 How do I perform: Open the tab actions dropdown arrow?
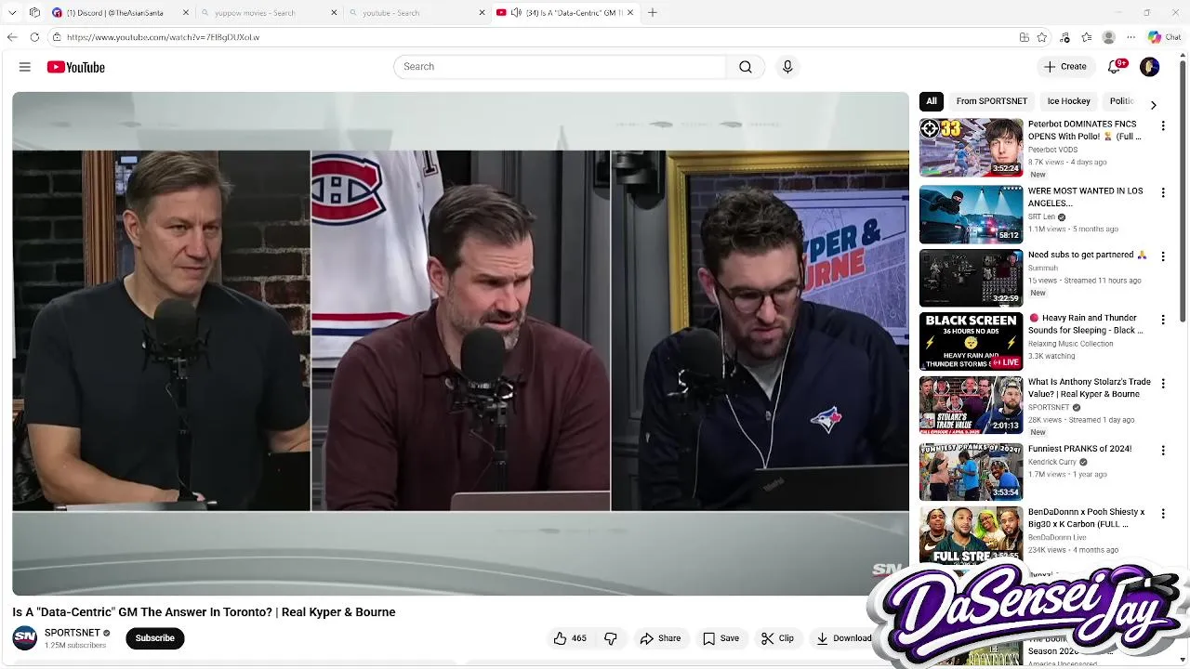(12, 12)
